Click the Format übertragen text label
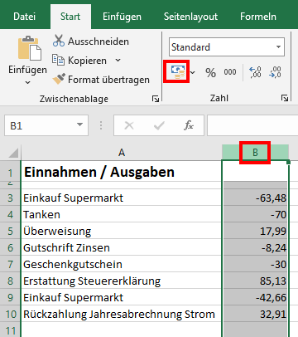298x337 pixels. [x=108, y=80]
